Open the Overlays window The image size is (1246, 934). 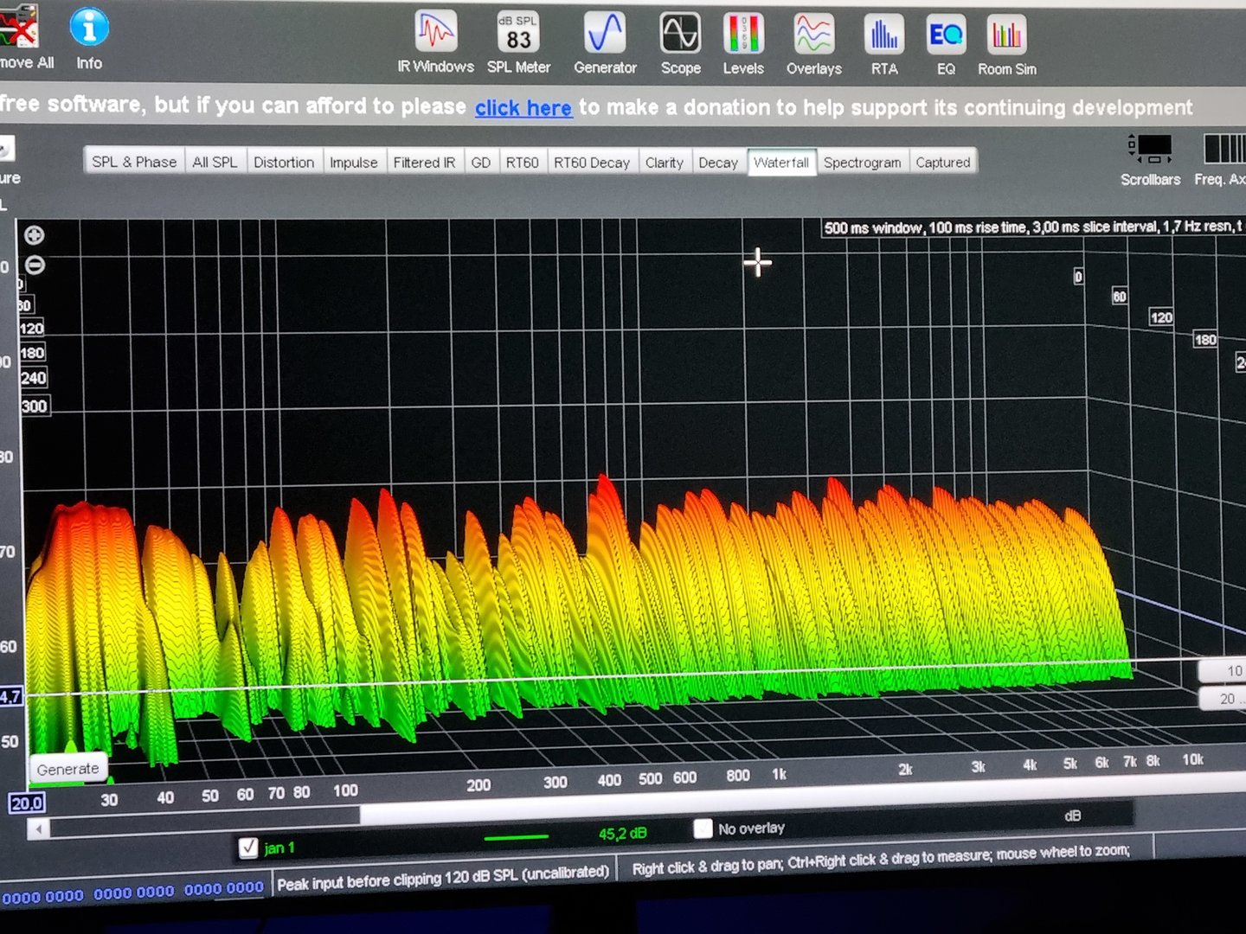click(813, 35)
